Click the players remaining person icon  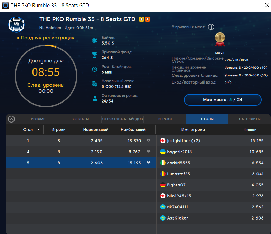click(x=95, y=98)
